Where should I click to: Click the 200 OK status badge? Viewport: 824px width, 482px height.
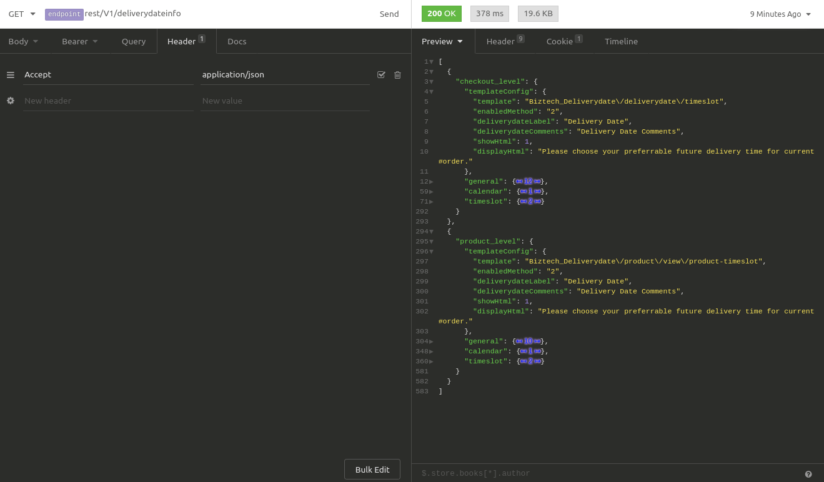coord(441,12)
